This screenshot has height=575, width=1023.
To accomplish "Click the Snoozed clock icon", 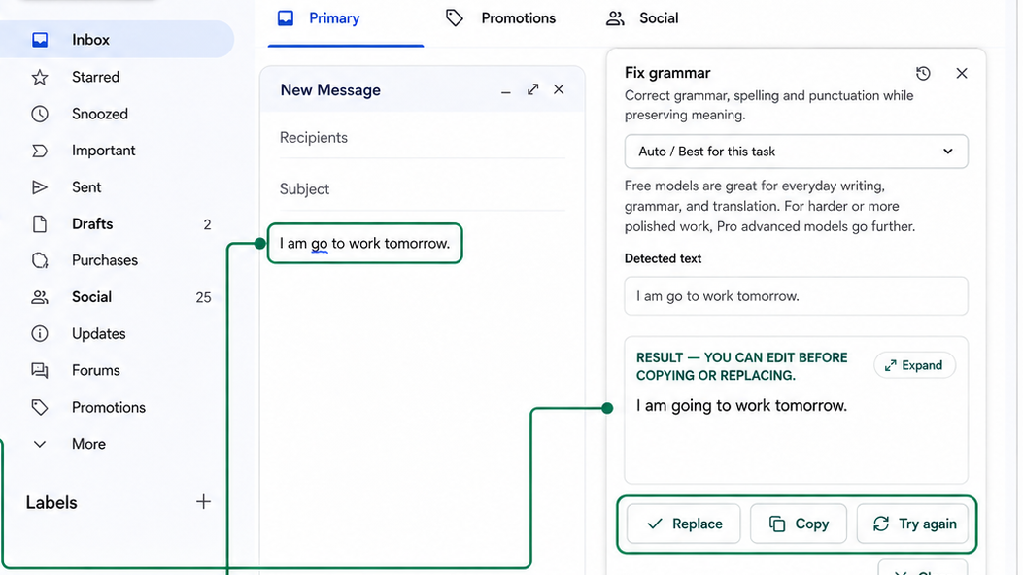I will 40,114.
